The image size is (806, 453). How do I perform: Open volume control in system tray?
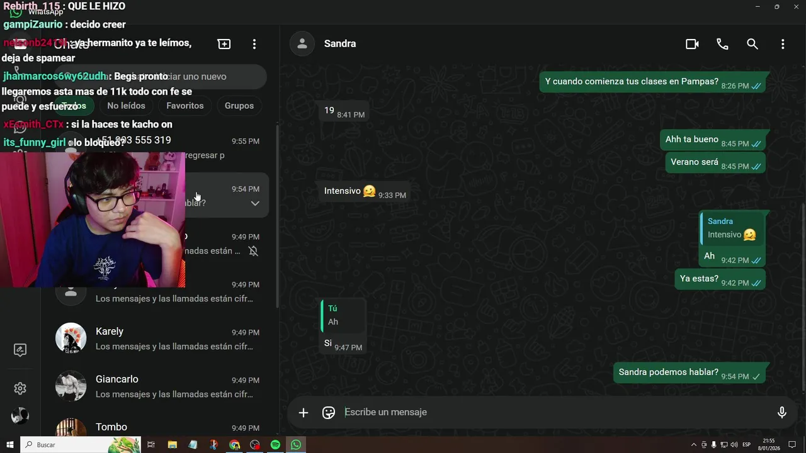[x=734, y=445]
